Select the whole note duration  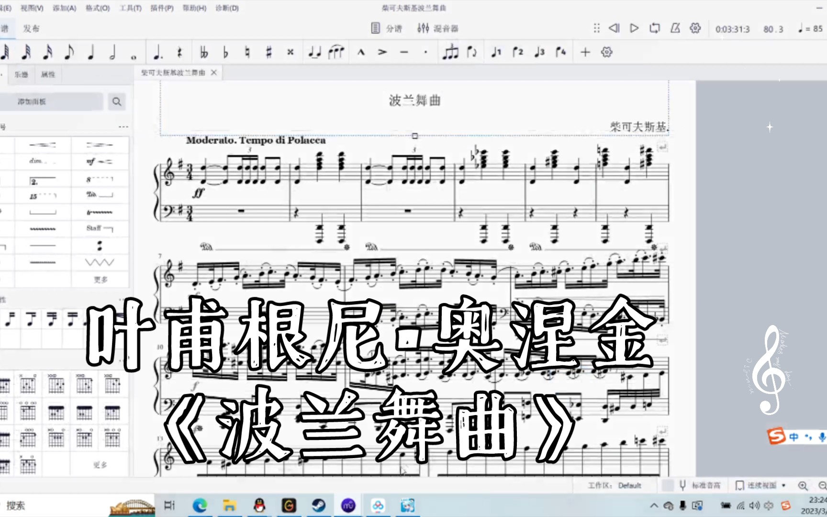[134, 56]
